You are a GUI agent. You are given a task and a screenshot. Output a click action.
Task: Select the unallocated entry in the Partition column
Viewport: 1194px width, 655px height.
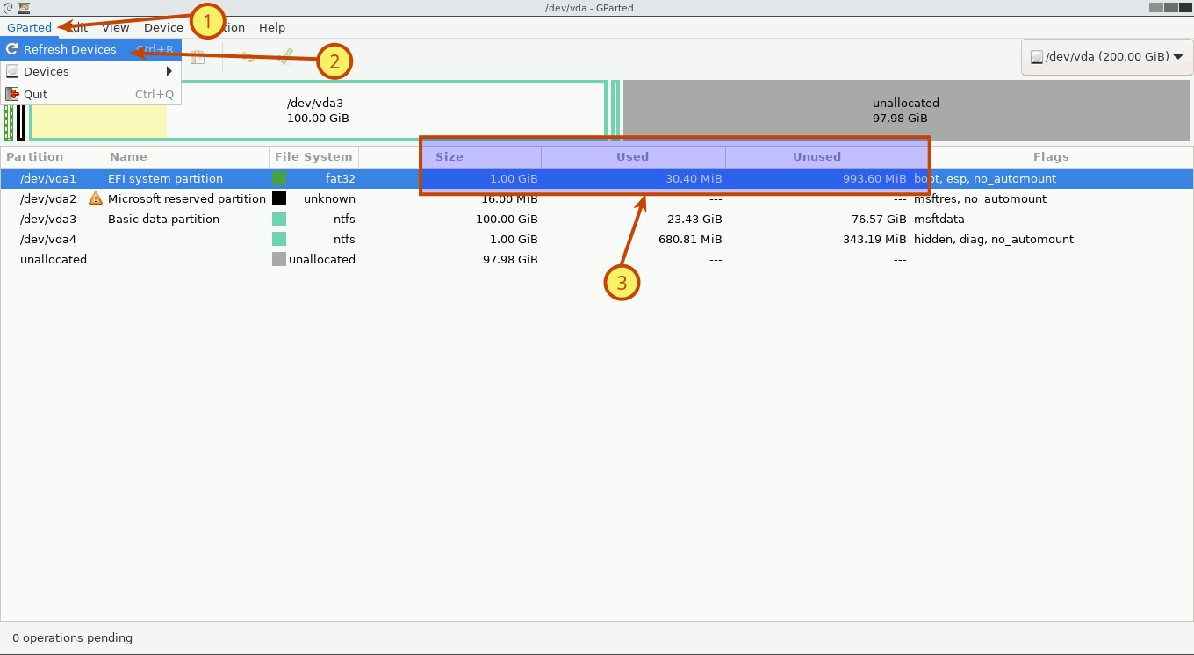54,259
